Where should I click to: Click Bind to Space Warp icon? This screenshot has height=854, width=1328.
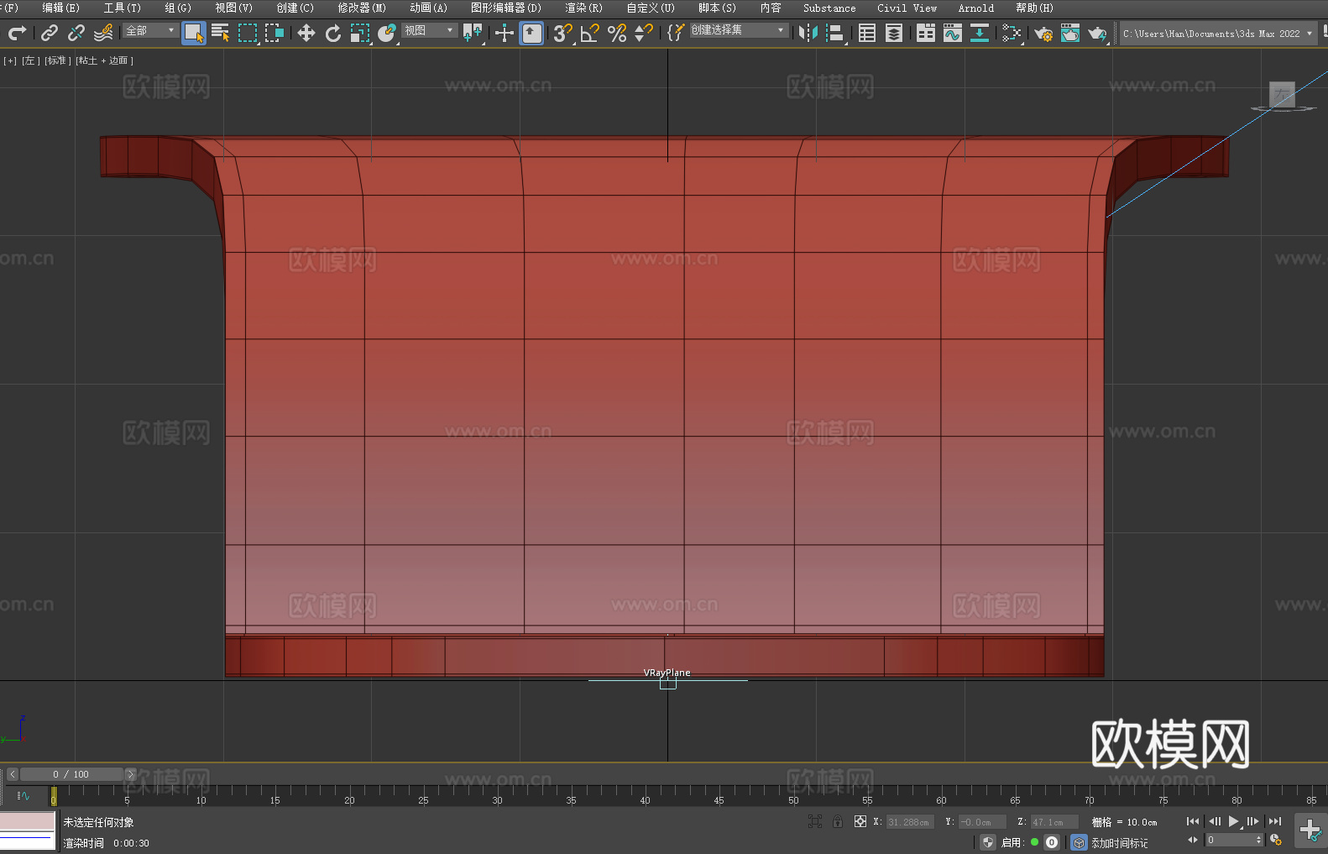pyautogui.click(x=103, y=33)
